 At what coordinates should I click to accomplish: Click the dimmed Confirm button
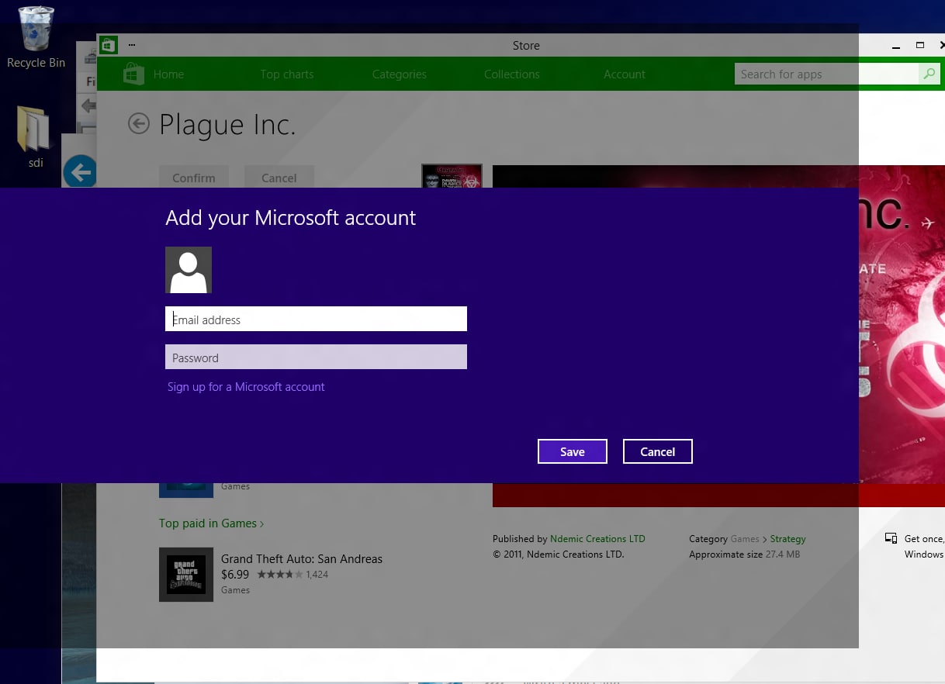tap(194, 178)
